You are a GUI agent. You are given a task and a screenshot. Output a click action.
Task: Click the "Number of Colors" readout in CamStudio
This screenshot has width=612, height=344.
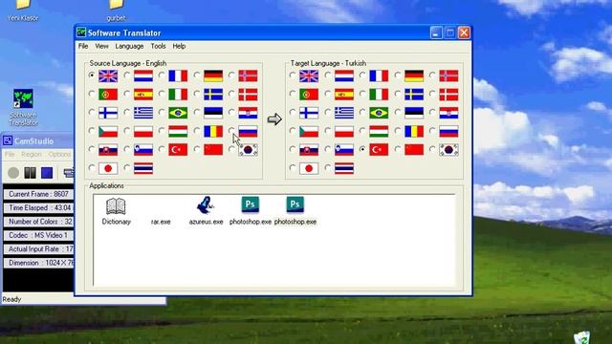pos(38,222)
